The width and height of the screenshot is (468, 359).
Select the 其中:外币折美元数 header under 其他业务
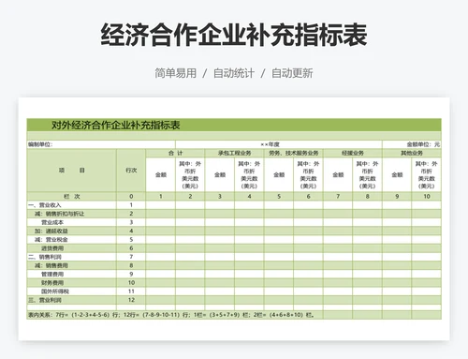tap(426, 174)
